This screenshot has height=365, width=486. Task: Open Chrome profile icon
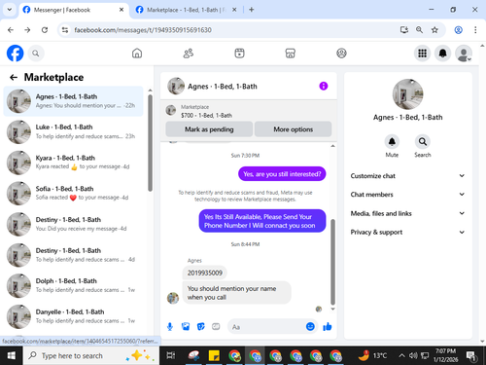click(458, 30)
